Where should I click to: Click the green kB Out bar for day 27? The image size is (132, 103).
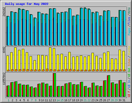coord(109,86)
